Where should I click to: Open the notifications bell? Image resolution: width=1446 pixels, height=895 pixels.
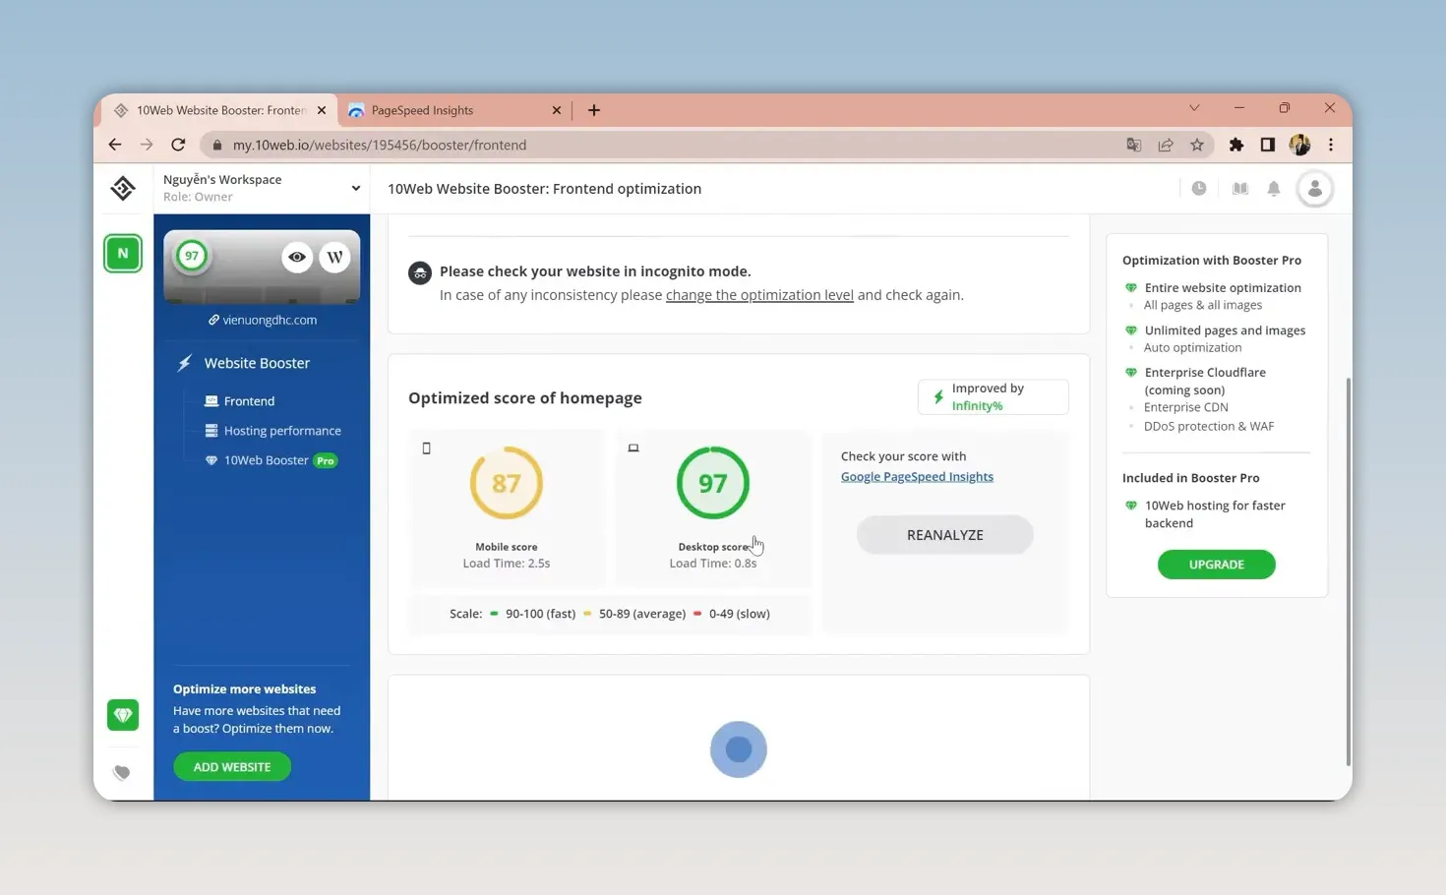(x=1274, y=188)
